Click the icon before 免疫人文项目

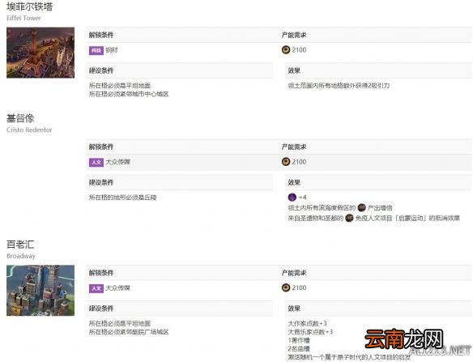point(349,218)
